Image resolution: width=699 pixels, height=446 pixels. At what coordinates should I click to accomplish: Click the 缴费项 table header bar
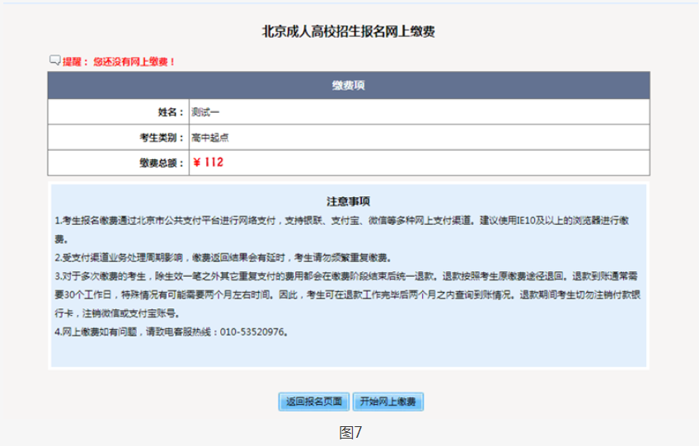(349, 85)
